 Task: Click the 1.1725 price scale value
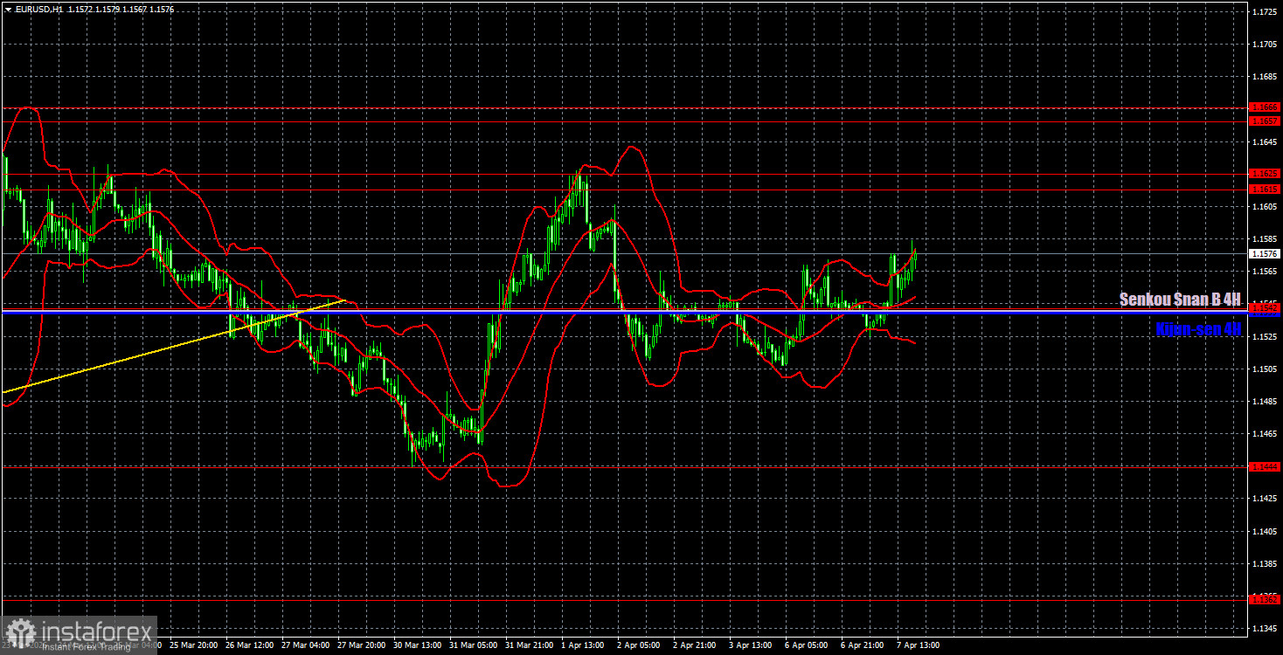1265,11
